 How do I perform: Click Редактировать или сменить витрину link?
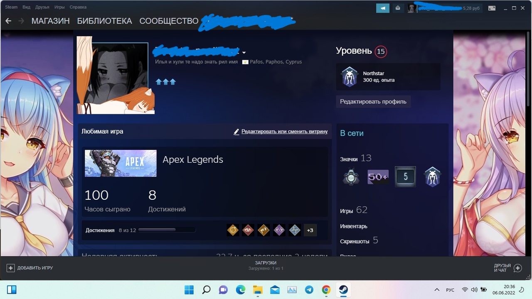click(285, 132)
